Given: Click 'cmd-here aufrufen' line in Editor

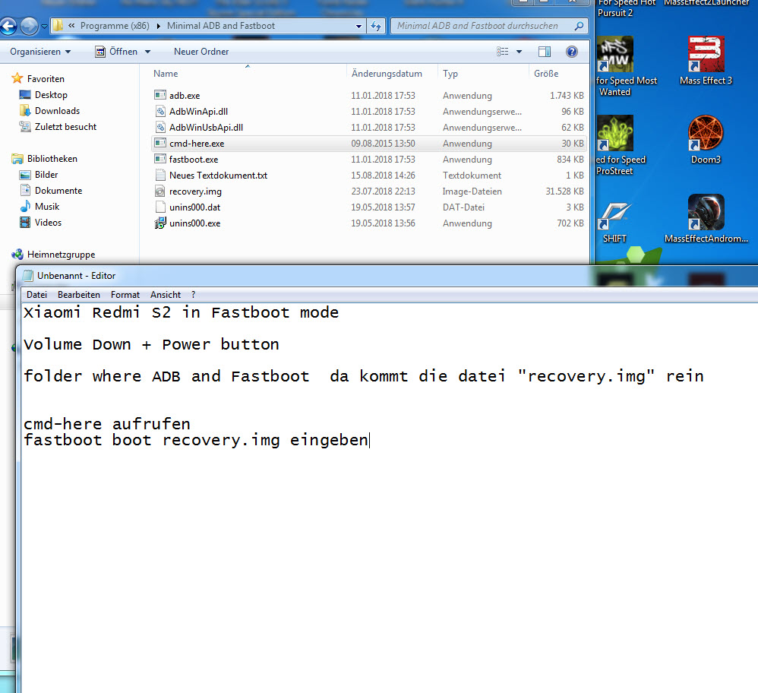Looking at the screenshot, I should 107,424.
